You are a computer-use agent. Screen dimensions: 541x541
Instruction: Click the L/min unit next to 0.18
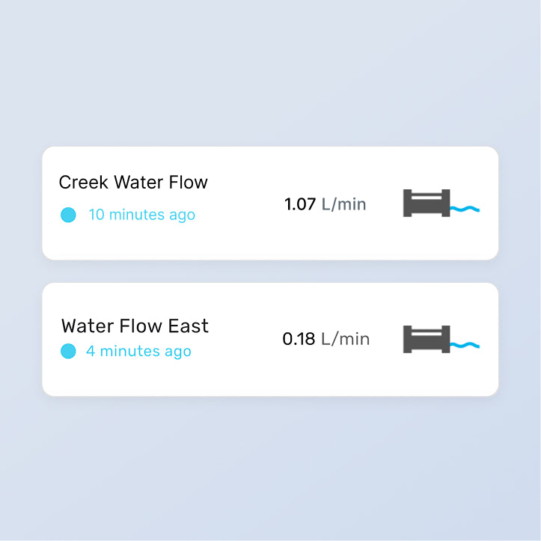pyautogui.click(x=345, y=339)
